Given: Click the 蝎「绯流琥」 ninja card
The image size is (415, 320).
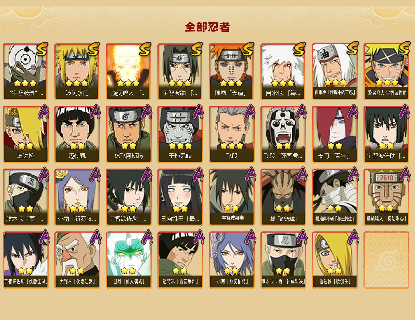Looking at the screenshot, I should click(x=283, y=197).
